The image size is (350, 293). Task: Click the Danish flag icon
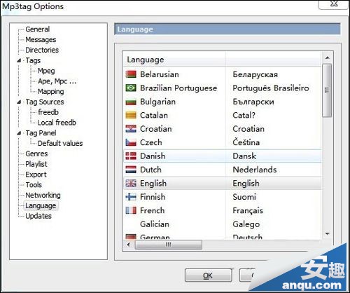click(x=131, y=156)
